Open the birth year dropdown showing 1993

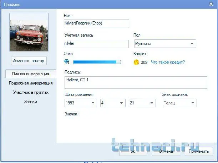pos(81,103)
